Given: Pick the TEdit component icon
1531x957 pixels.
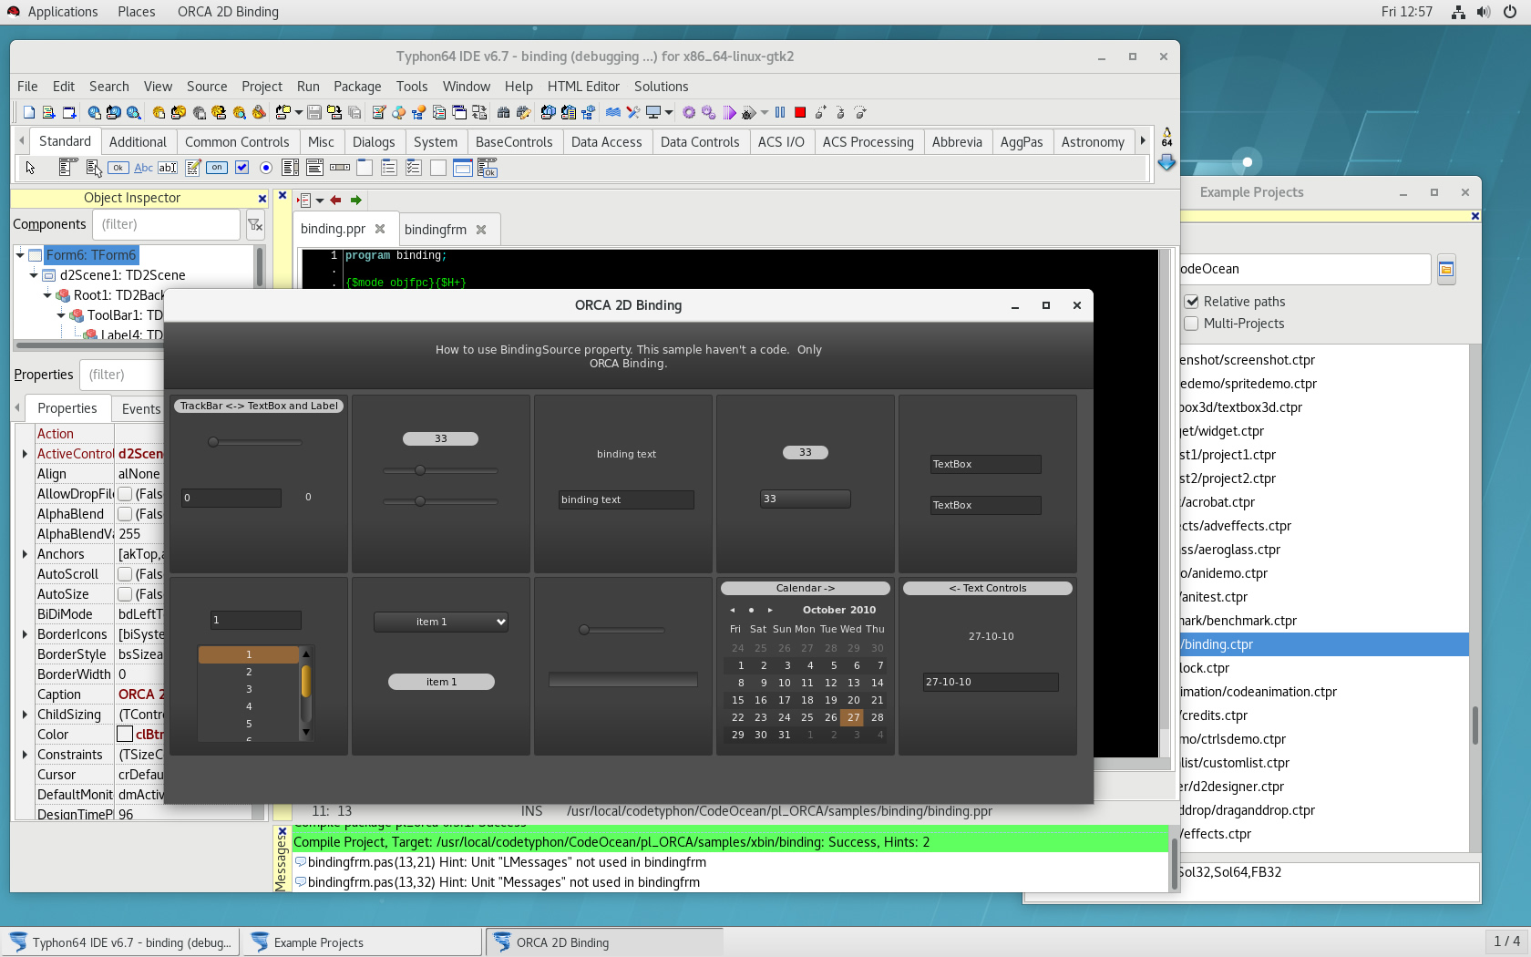Looking at the screenshot, I should (168, 168).
